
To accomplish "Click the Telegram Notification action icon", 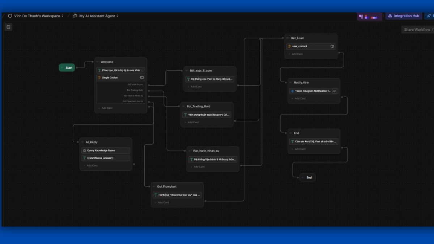I will [x=292, y=91].
